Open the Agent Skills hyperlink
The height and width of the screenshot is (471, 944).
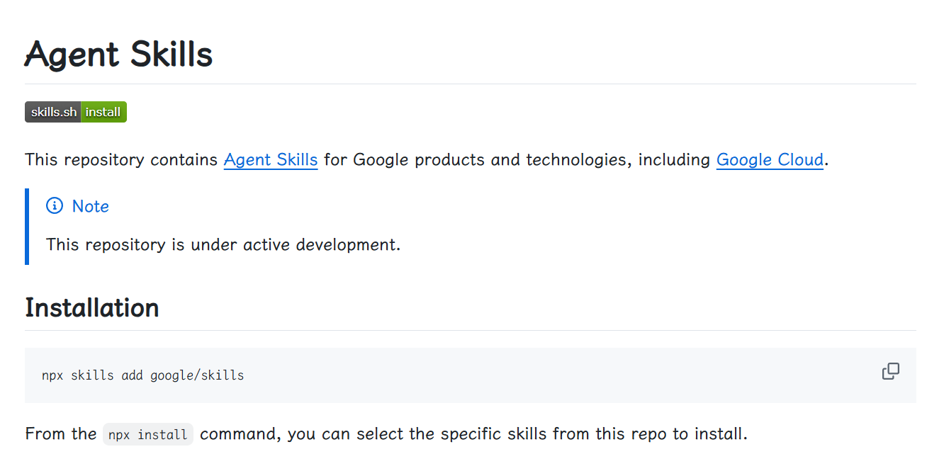pyautogui.click(x=271, y=160)
